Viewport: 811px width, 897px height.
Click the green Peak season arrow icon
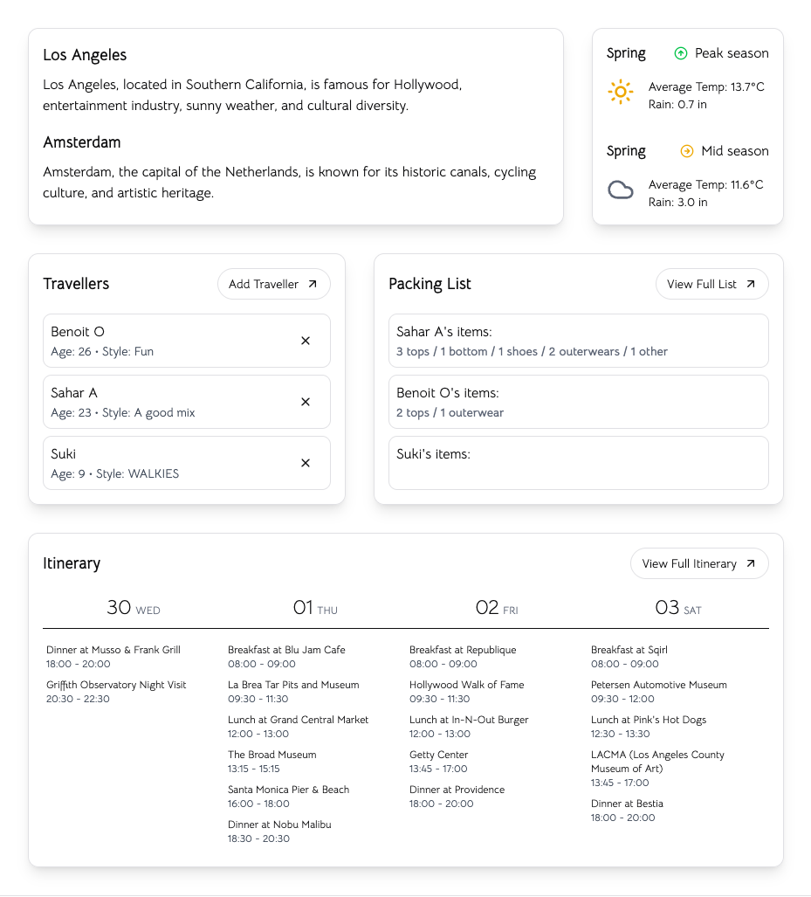coord(681,53)
